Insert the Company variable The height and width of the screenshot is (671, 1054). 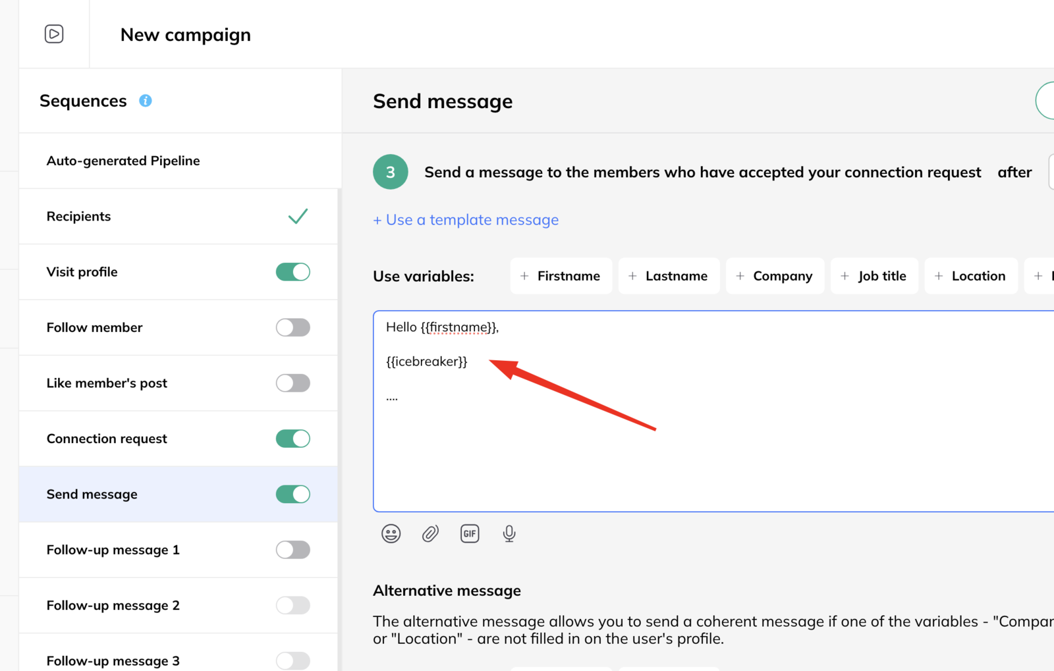tap(775, 276)
